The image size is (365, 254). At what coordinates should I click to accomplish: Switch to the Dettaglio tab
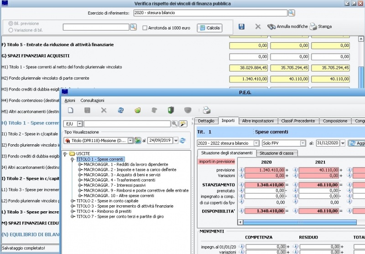pos(206,121)
